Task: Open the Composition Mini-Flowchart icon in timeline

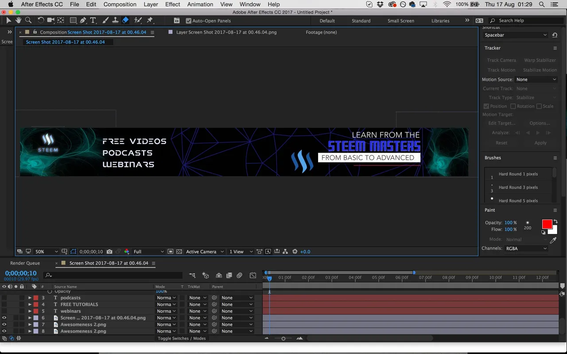Action: tap(192, 275)
